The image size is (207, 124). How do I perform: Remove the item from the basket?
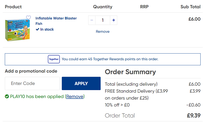(x=103, y=32)
